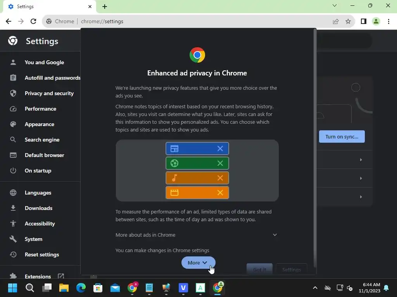Viewport: 397px width, 297px height.
Task: Open taskbar clock and date
Action: [x=369, y=288]
